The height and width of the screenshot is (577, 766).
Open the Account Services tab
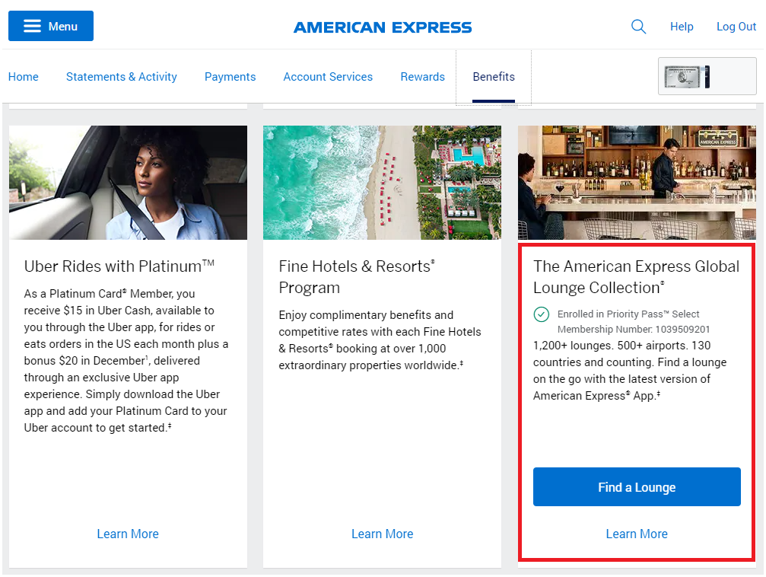[x=328, y=77]
